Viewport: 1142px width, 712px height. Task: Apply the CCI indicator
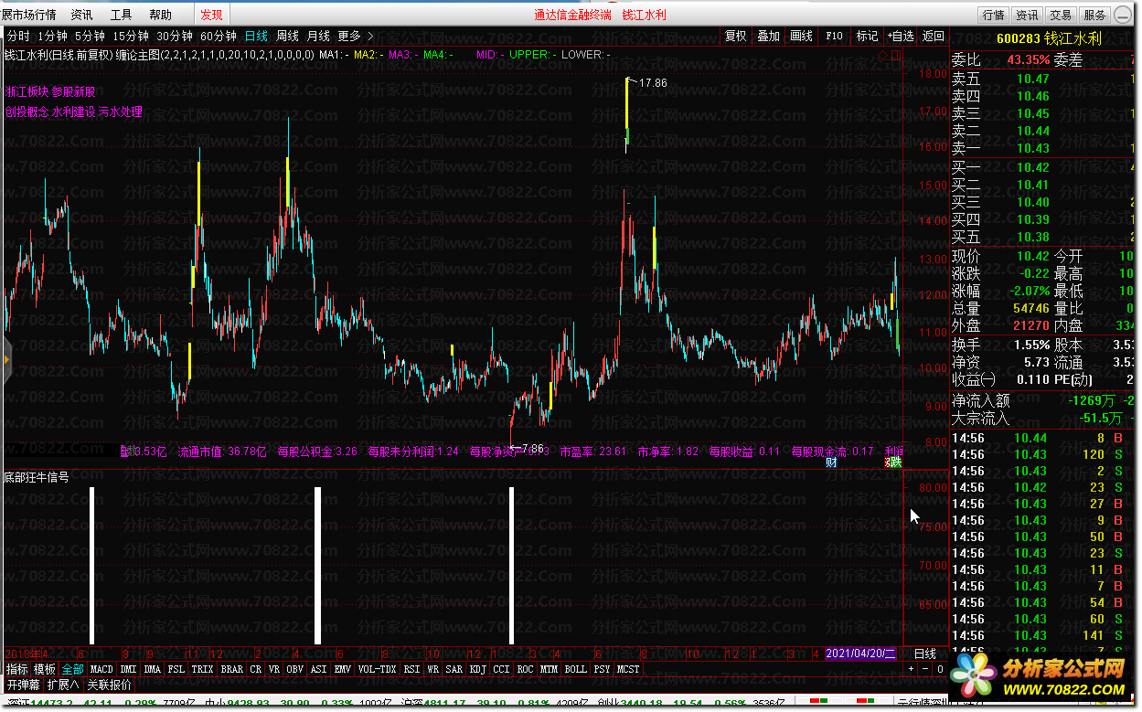point(501,669)
